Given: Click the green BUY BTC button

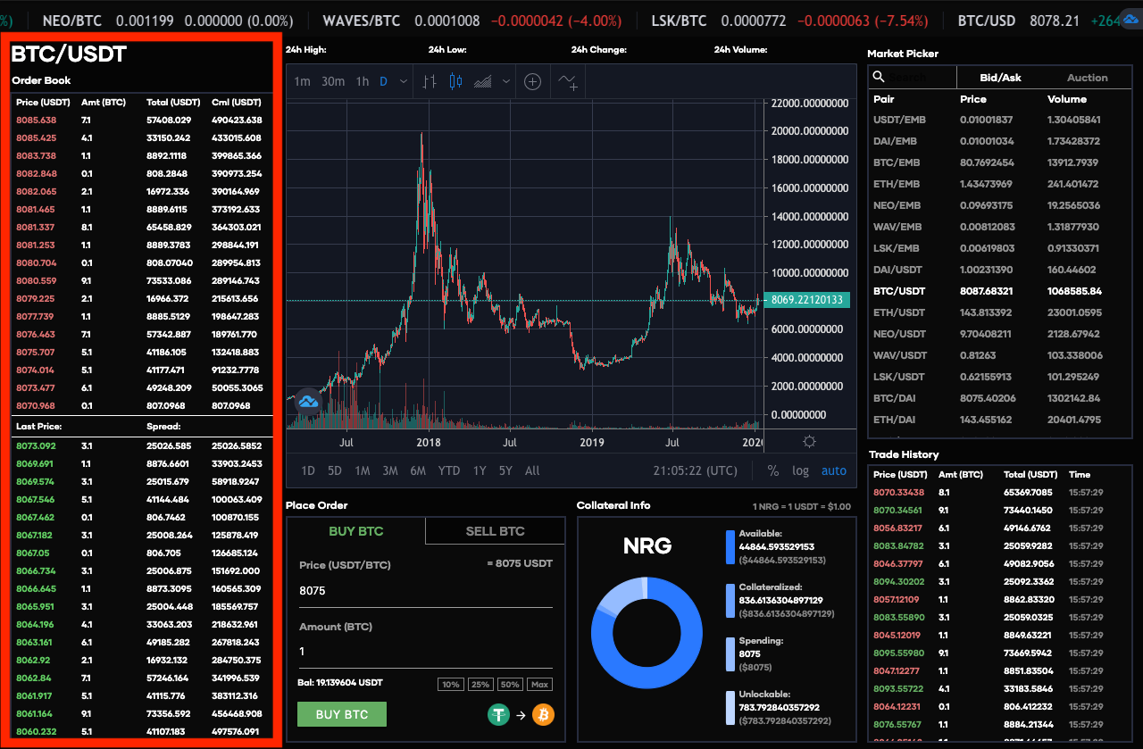Looking at the screenshot, I should [342, 714].
